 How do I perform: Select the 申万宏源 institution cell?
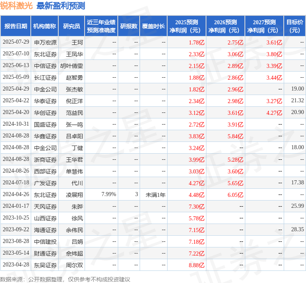click(45, 42)
